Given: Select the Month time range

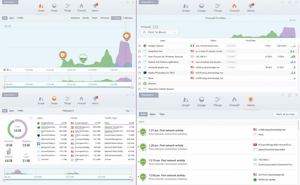Looking at the screenshot, I should 86,18.
